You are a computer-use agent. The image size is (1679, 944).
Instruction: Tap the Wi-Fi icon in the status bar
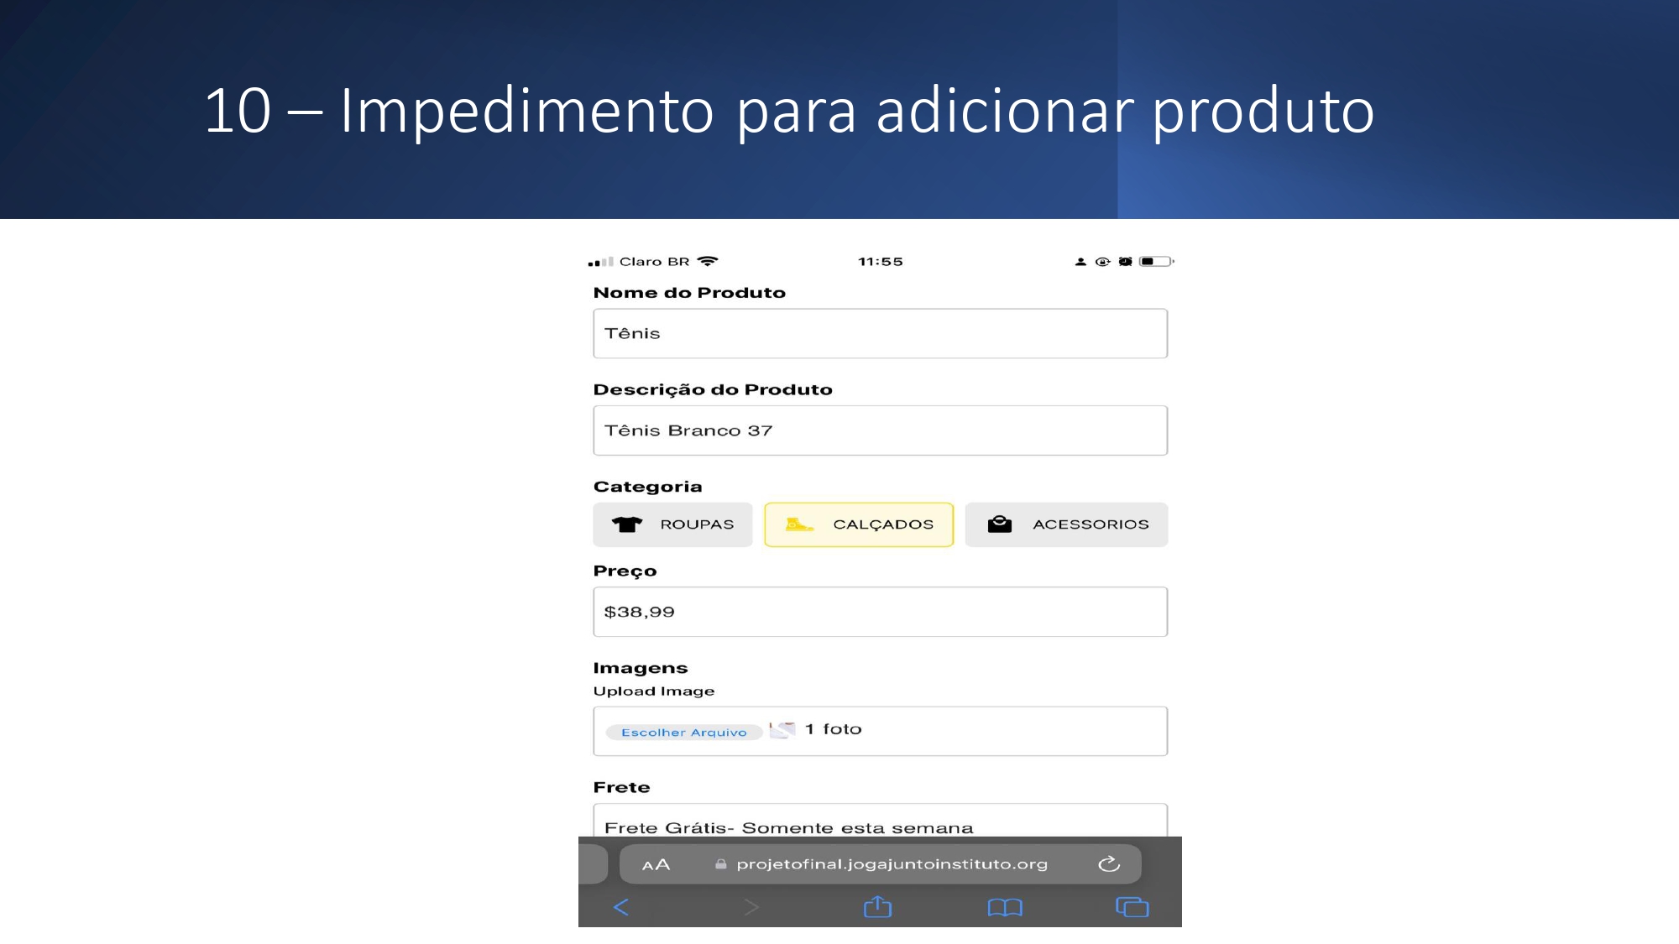tap(708, 262)
